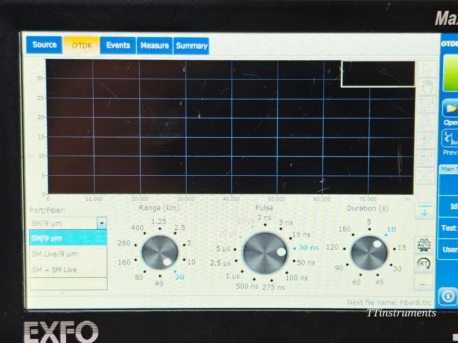Viewport: 458px width, 343px height.
Task: Set Pulse dial to 50 ns
Action: 306,263
